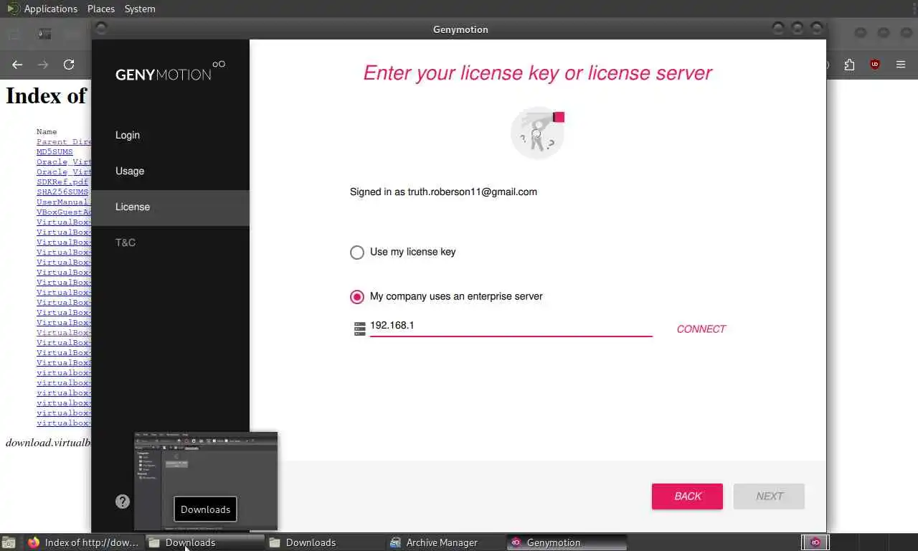Click the "Index of" heading in browser

coord(47,95)
